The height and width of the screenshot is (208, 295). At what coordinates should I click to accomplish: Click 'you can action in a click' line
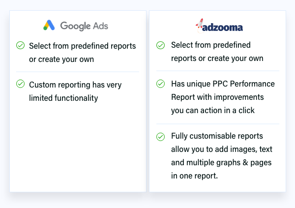point(213,110)
